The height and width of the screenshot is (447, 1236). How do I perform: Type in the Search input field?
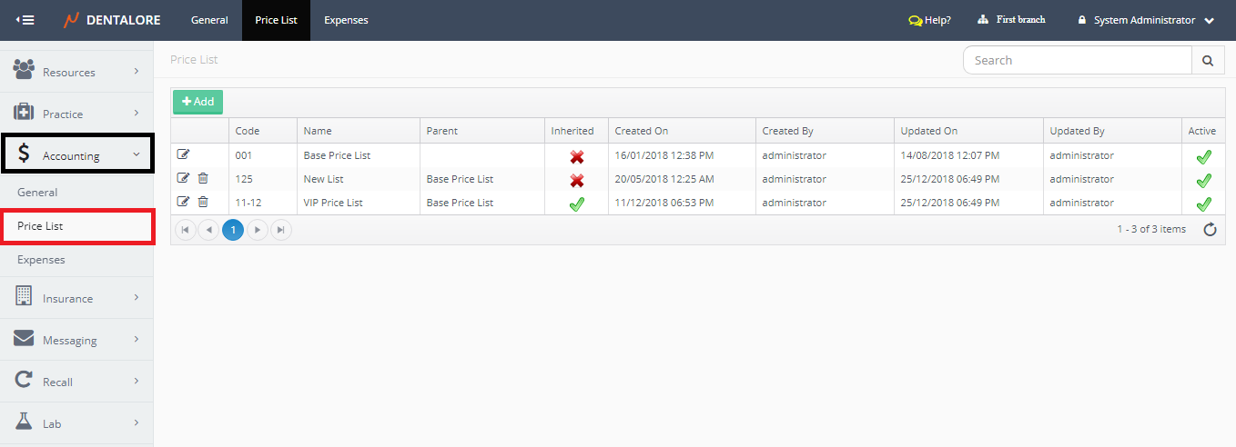tap(1077, 60)
